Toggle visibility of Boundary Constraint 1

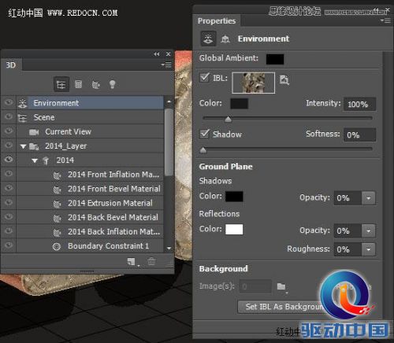pyautogui.click(x=9, y=245)
